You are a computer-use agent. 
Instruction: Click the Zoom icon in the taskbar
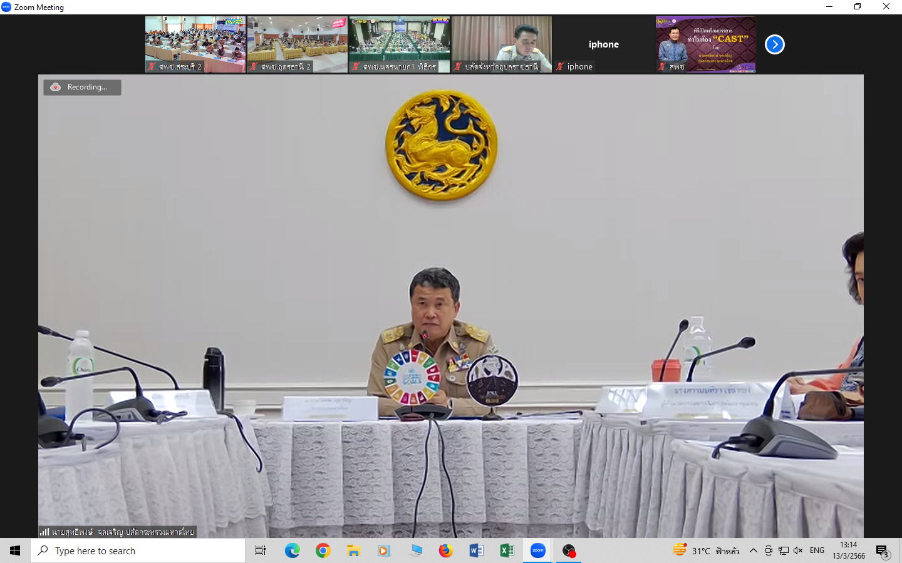(x=537, y=550)
